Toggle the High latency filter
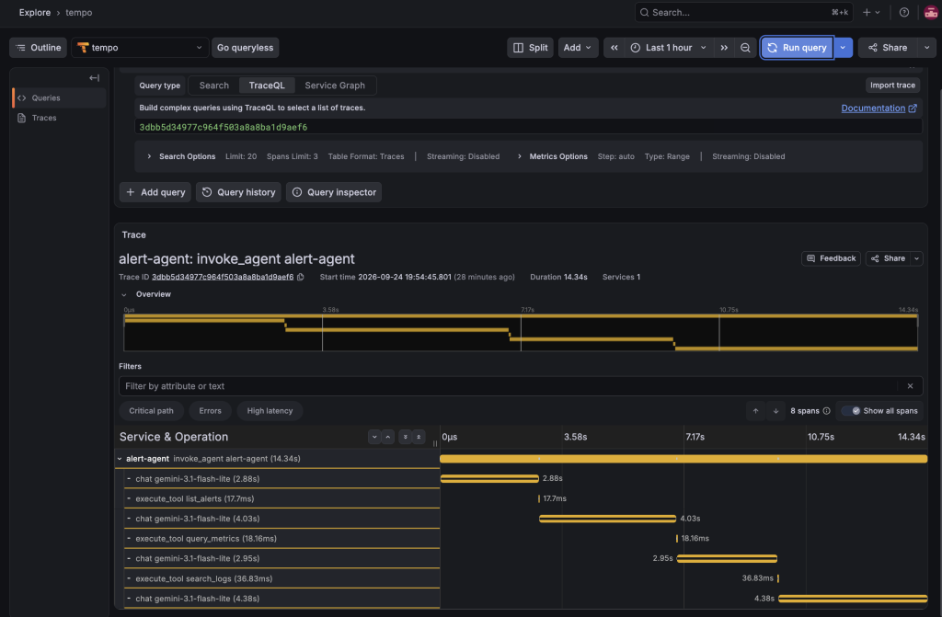 (x=270, y=411)
